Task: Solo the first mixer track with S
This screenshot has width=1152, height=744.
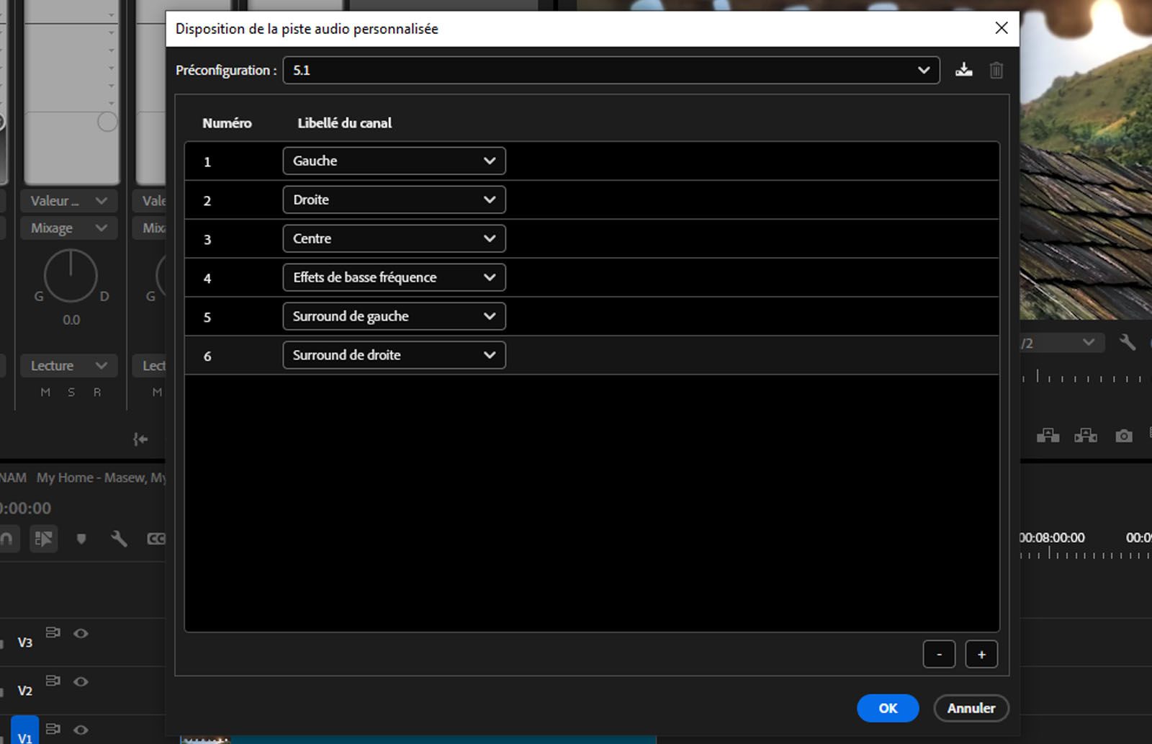Action: tap(71, 393)
